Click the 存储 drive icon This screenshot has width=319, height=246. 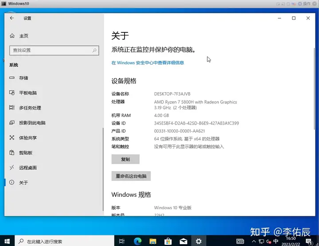12,78
